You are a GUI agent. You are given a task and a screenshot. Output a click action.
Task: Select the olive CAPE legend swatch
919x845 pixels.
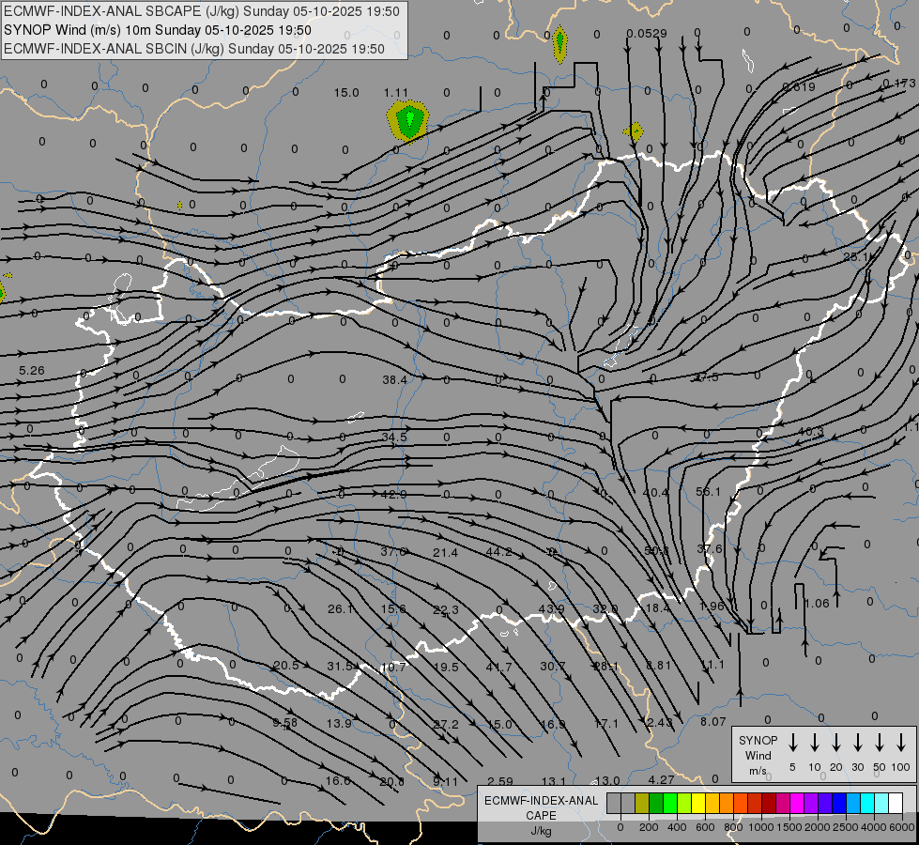point(642,804)
